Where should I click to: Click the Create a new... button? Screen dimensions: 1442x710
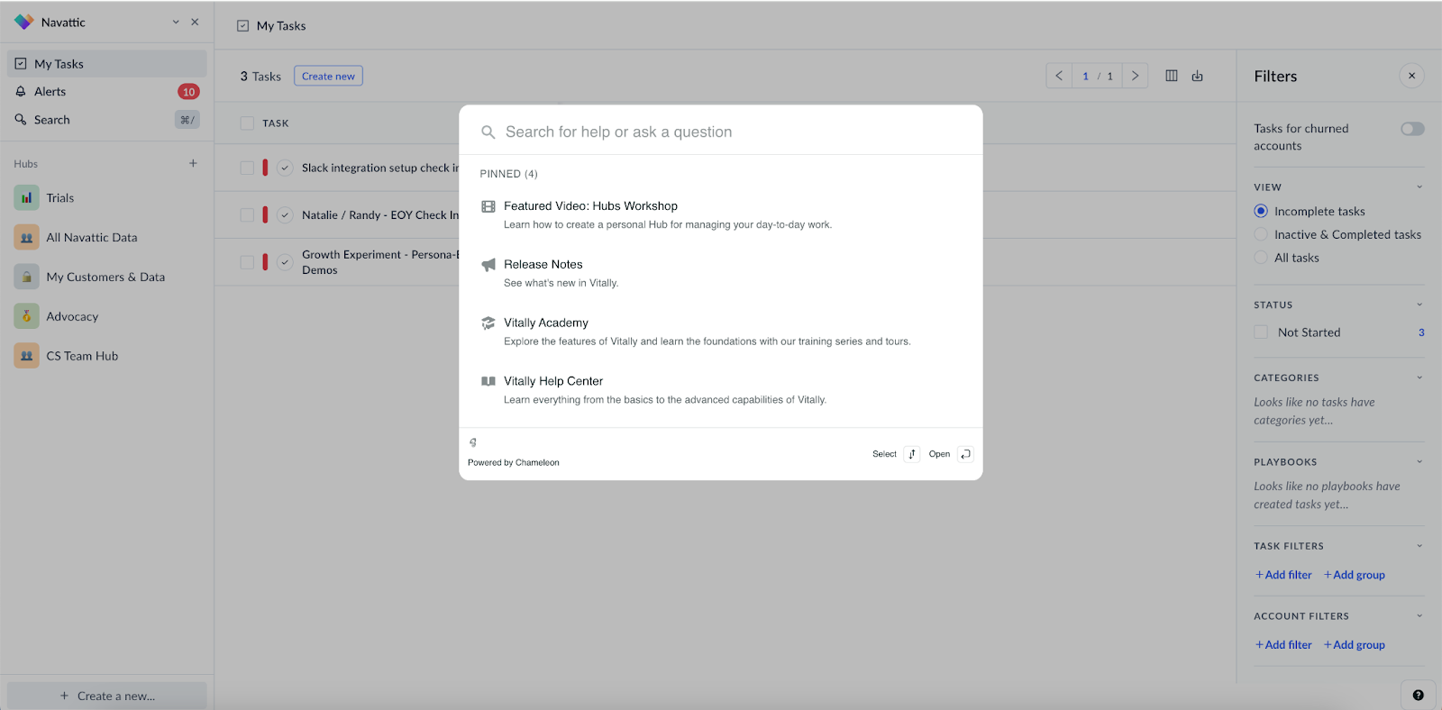(107, 696)
